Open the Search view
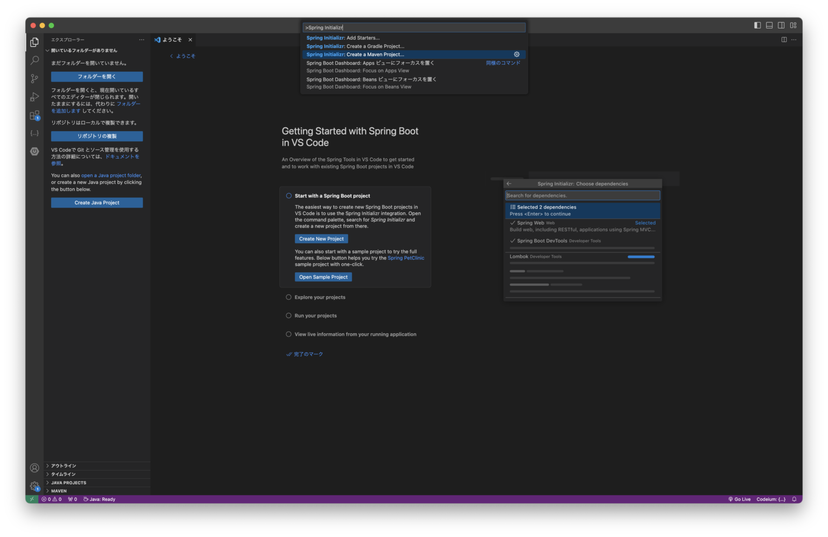The height and width of the screenshot is (537, 828). click(34, 60)
